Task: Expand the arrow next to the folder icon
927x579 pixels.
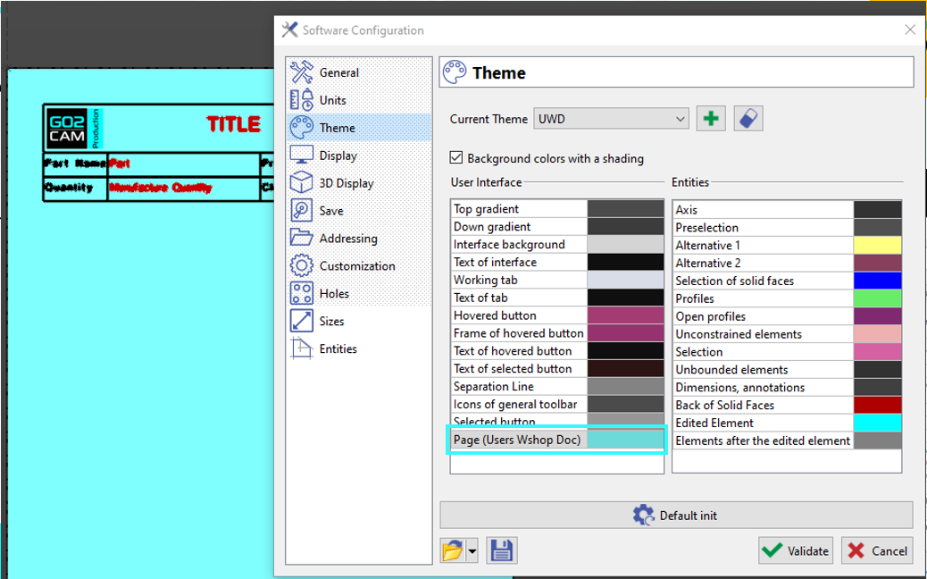Action: [x=472, y=550]
